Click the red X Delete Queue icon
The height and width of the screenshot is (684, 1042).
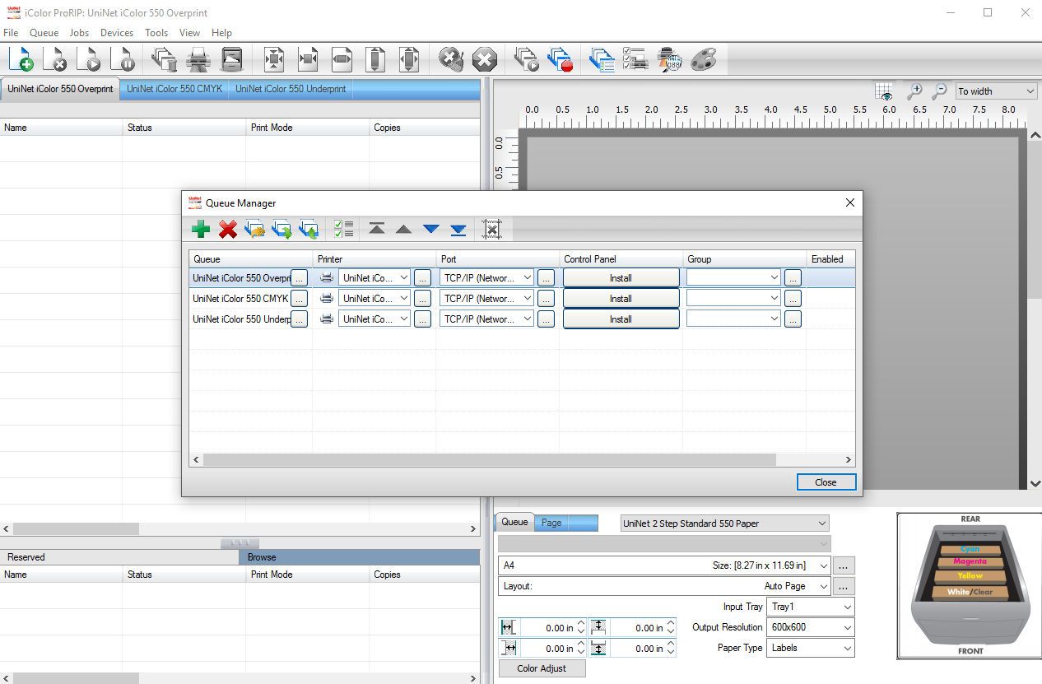tap(228, 230)
